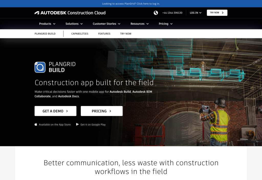Screen dimensions: 262x180
Task: Switch to the CAPABILITIES tab
Action: (x=80, y=33)
